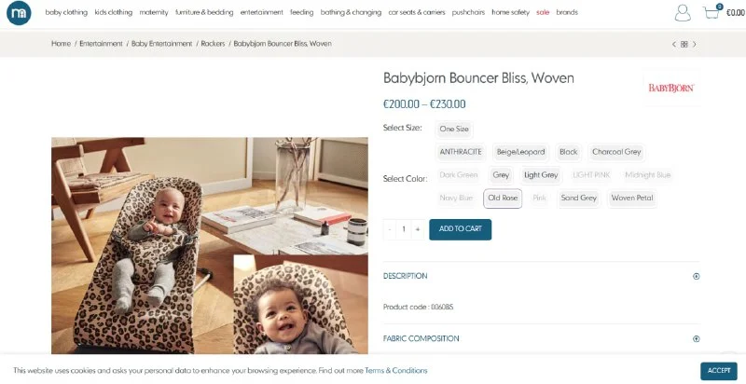Pick the Sand Grey color option
The image size is (746, 384).
pos(578,199)
